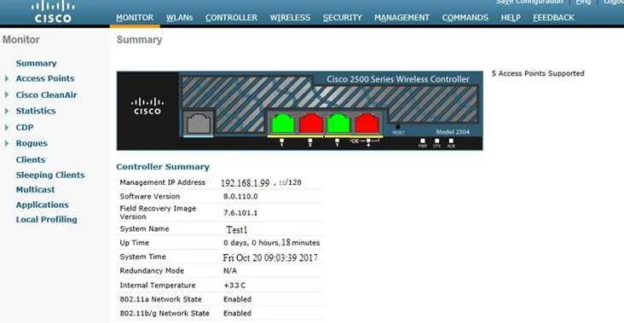624x323 pixels.
Task: Open Statistics in the sidebar
Action: click(36, 111)
